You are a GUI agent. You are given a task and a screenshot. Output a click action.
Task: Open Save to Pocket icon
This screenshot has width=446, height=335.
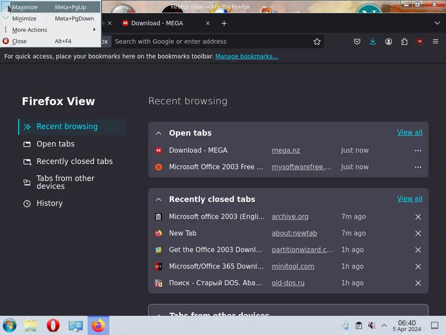357,41
